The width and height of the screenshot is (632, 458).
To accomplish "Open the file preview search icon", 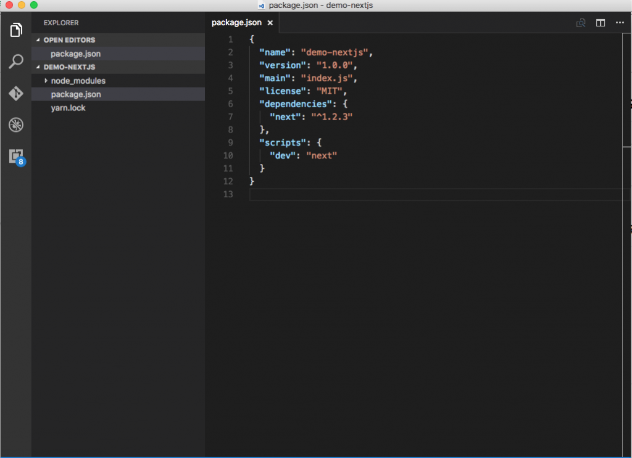I will 581,22.
